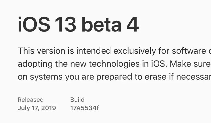
Task: Select the build number 17A5534f
Action: coord(85,108)
